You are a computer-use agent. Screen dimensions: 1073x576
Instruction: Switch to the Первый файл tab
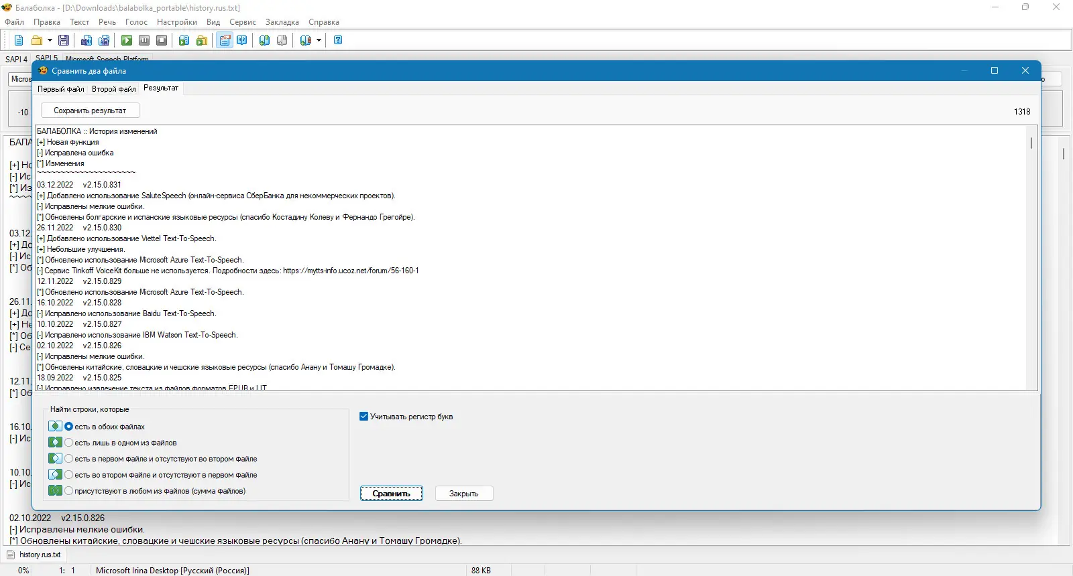coord(61,89)
